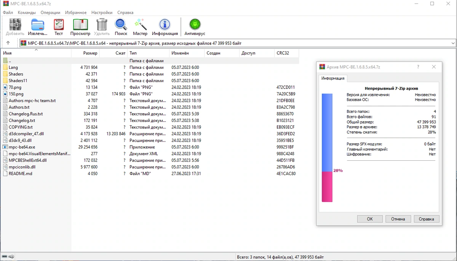Click the Authors.txt document icon
This screenshot has width=457, height=261.
5,107
